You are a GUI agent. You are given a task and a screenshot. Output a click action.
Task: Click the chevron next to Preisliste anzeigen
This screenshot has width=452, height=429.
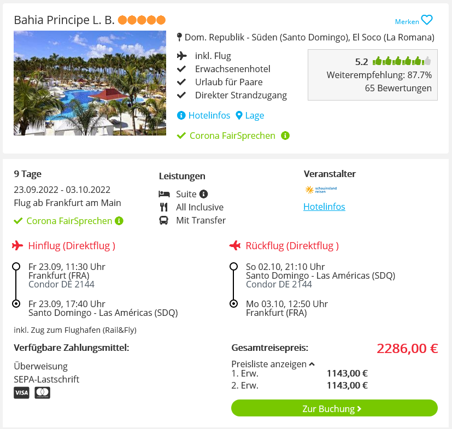[x=312, y=364]
